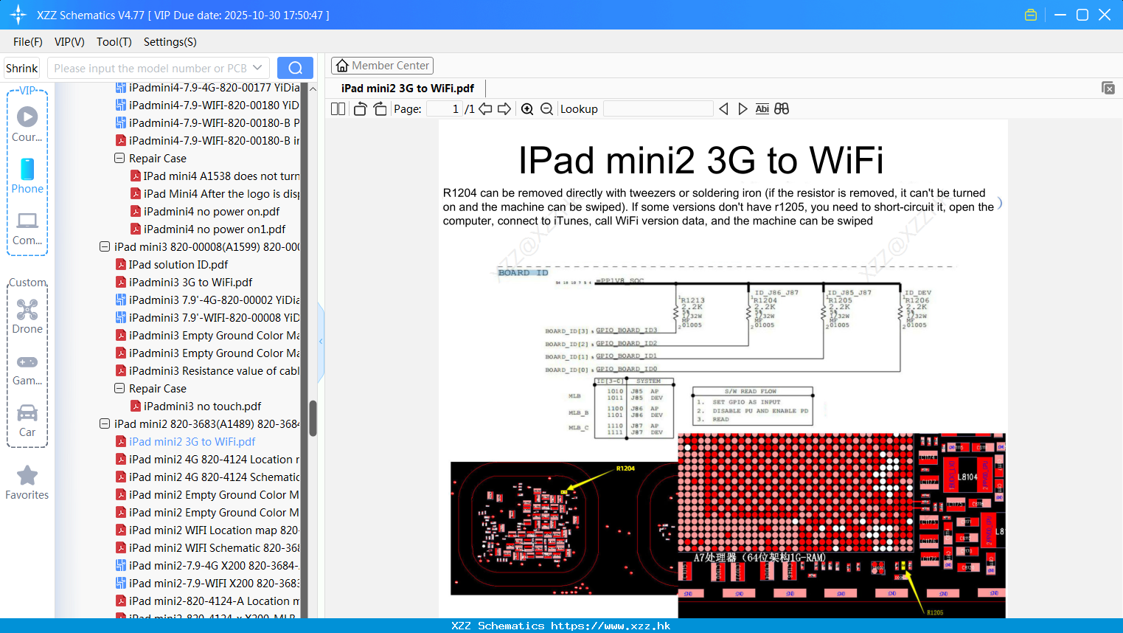1123x633 pixels.
Task: Click the Shrink button
Action: pyautogui.click(x=22, y=68)
